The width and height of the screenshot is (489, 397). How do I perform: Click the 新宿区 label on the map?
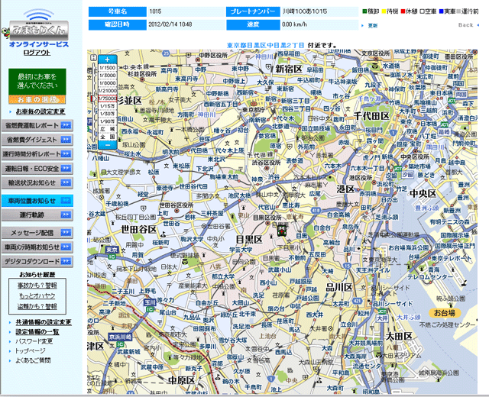pos(289,69)
